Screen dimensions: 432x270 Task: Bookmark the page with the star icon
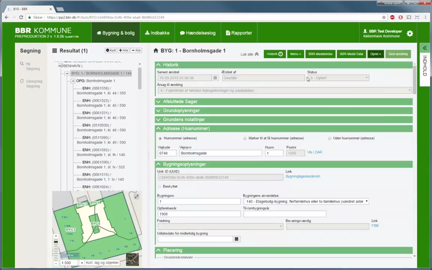[x=384, y=17]
